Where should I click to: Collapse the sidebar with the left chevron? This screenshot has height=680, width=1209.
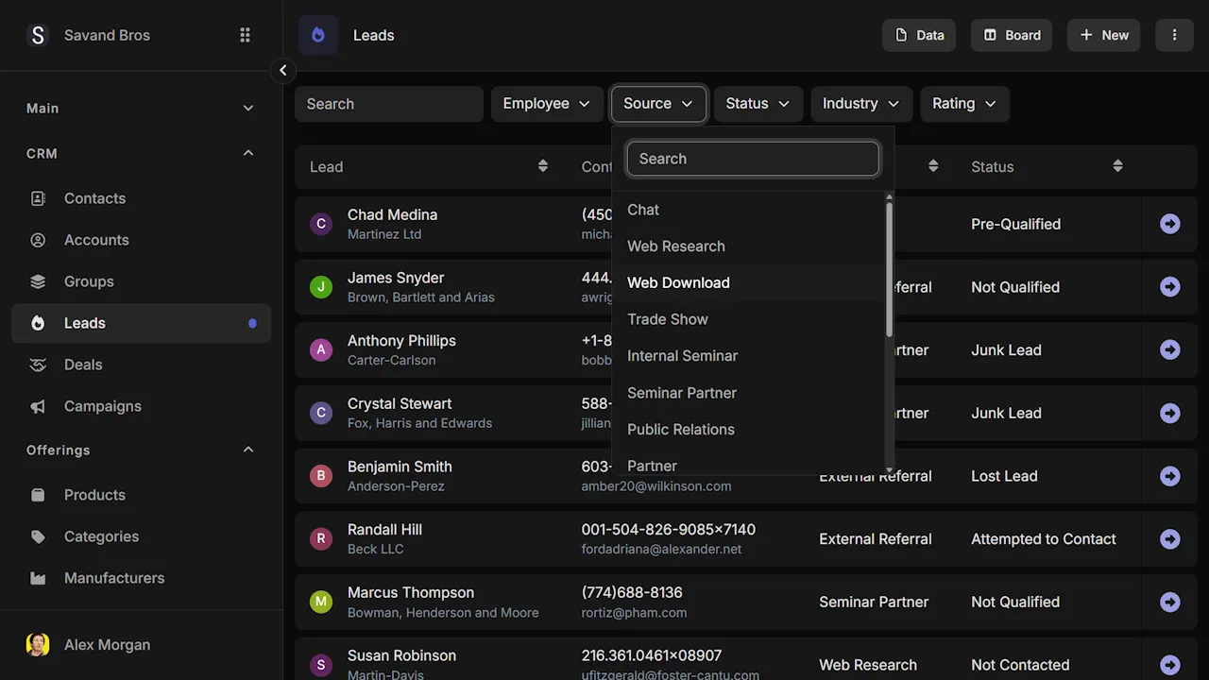pyautogui.click(x=283, y=71)
